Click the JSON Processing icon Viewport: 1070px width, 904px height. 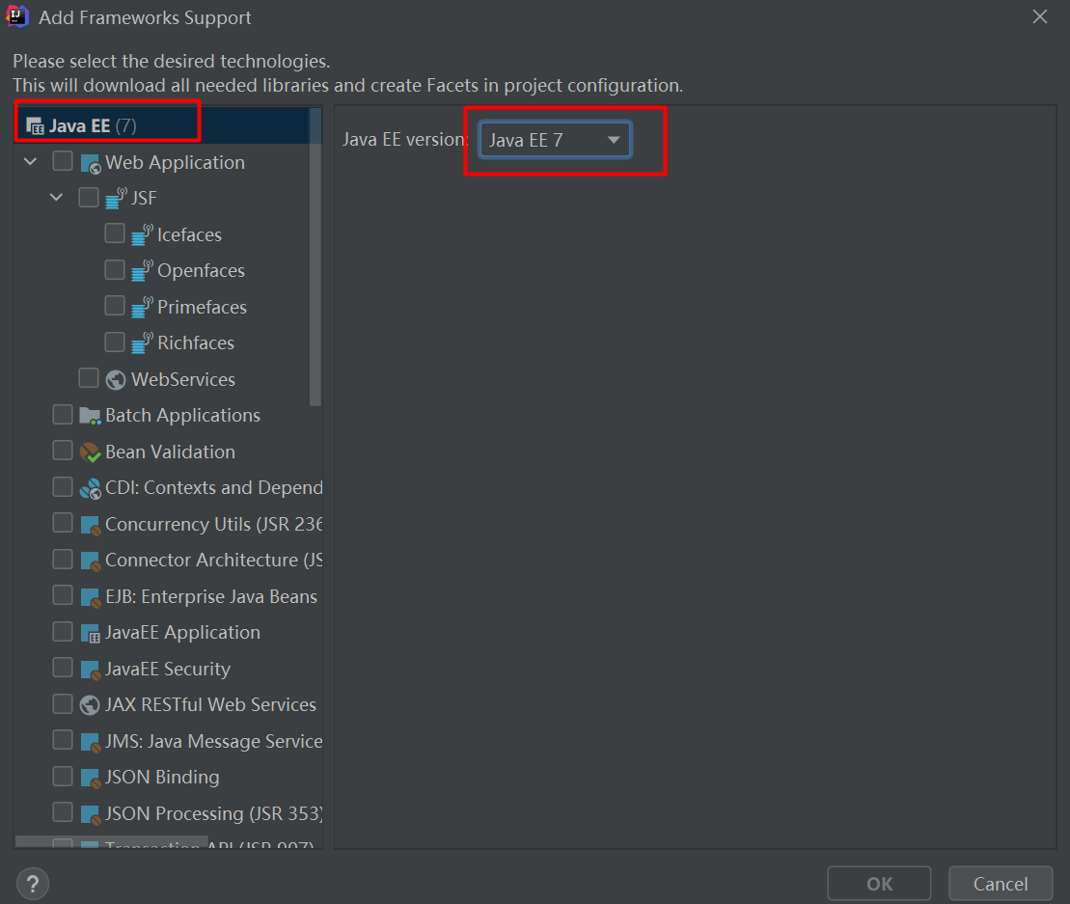click(91, 814)
